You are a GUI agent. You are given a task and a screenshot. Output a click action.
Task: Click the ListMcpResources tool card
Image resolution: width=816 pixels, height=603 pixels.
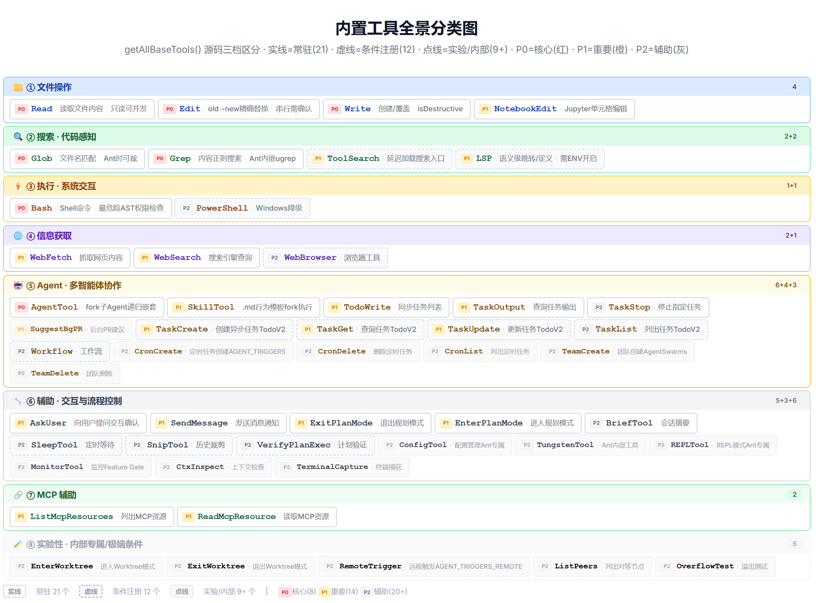pyautogui.click(x=92, y=517)
